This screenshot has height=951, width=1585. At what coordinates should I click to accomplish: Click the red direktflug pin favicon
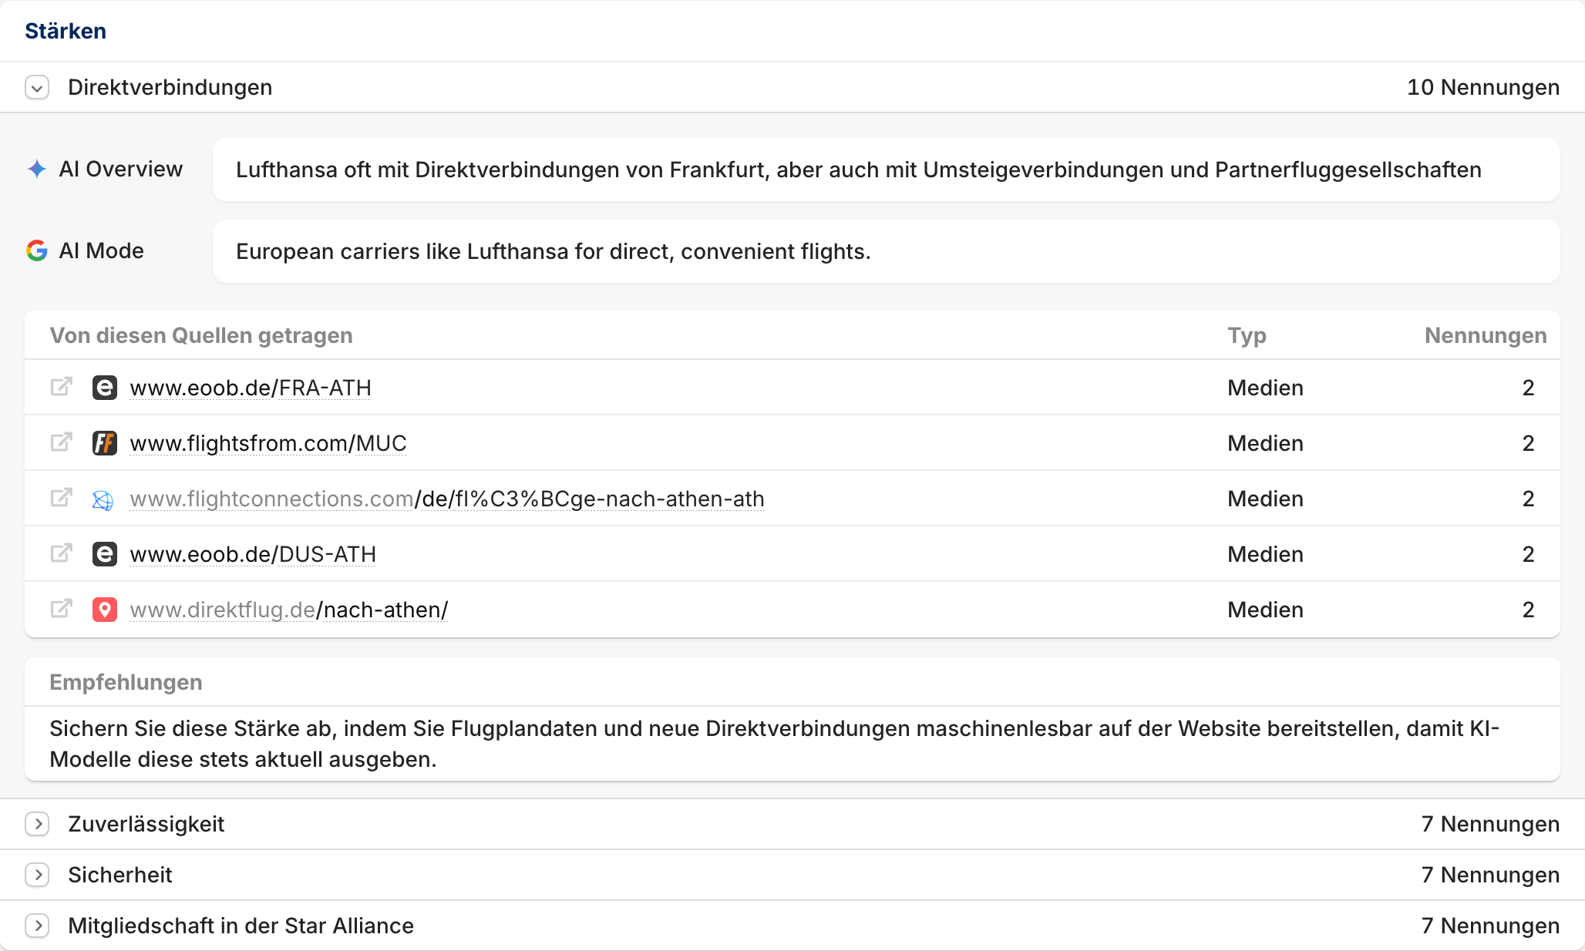(105, 610)
